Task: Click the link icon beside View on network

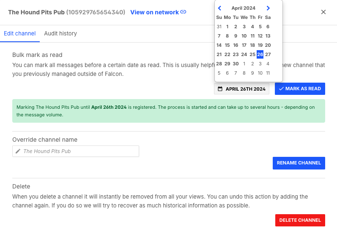Action: pos(183,12)
